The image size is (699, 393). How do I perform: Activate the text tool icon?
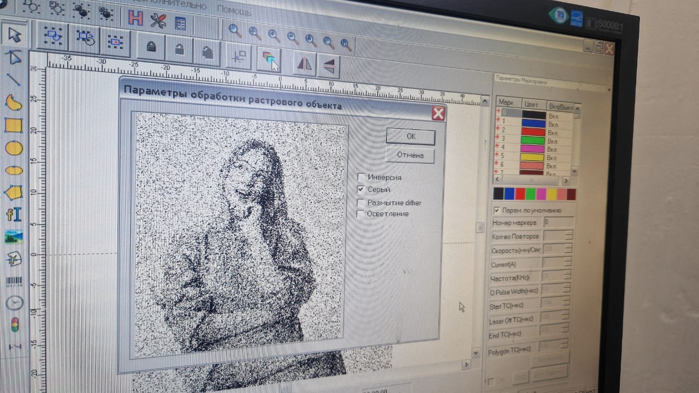[x=14, y=215]
